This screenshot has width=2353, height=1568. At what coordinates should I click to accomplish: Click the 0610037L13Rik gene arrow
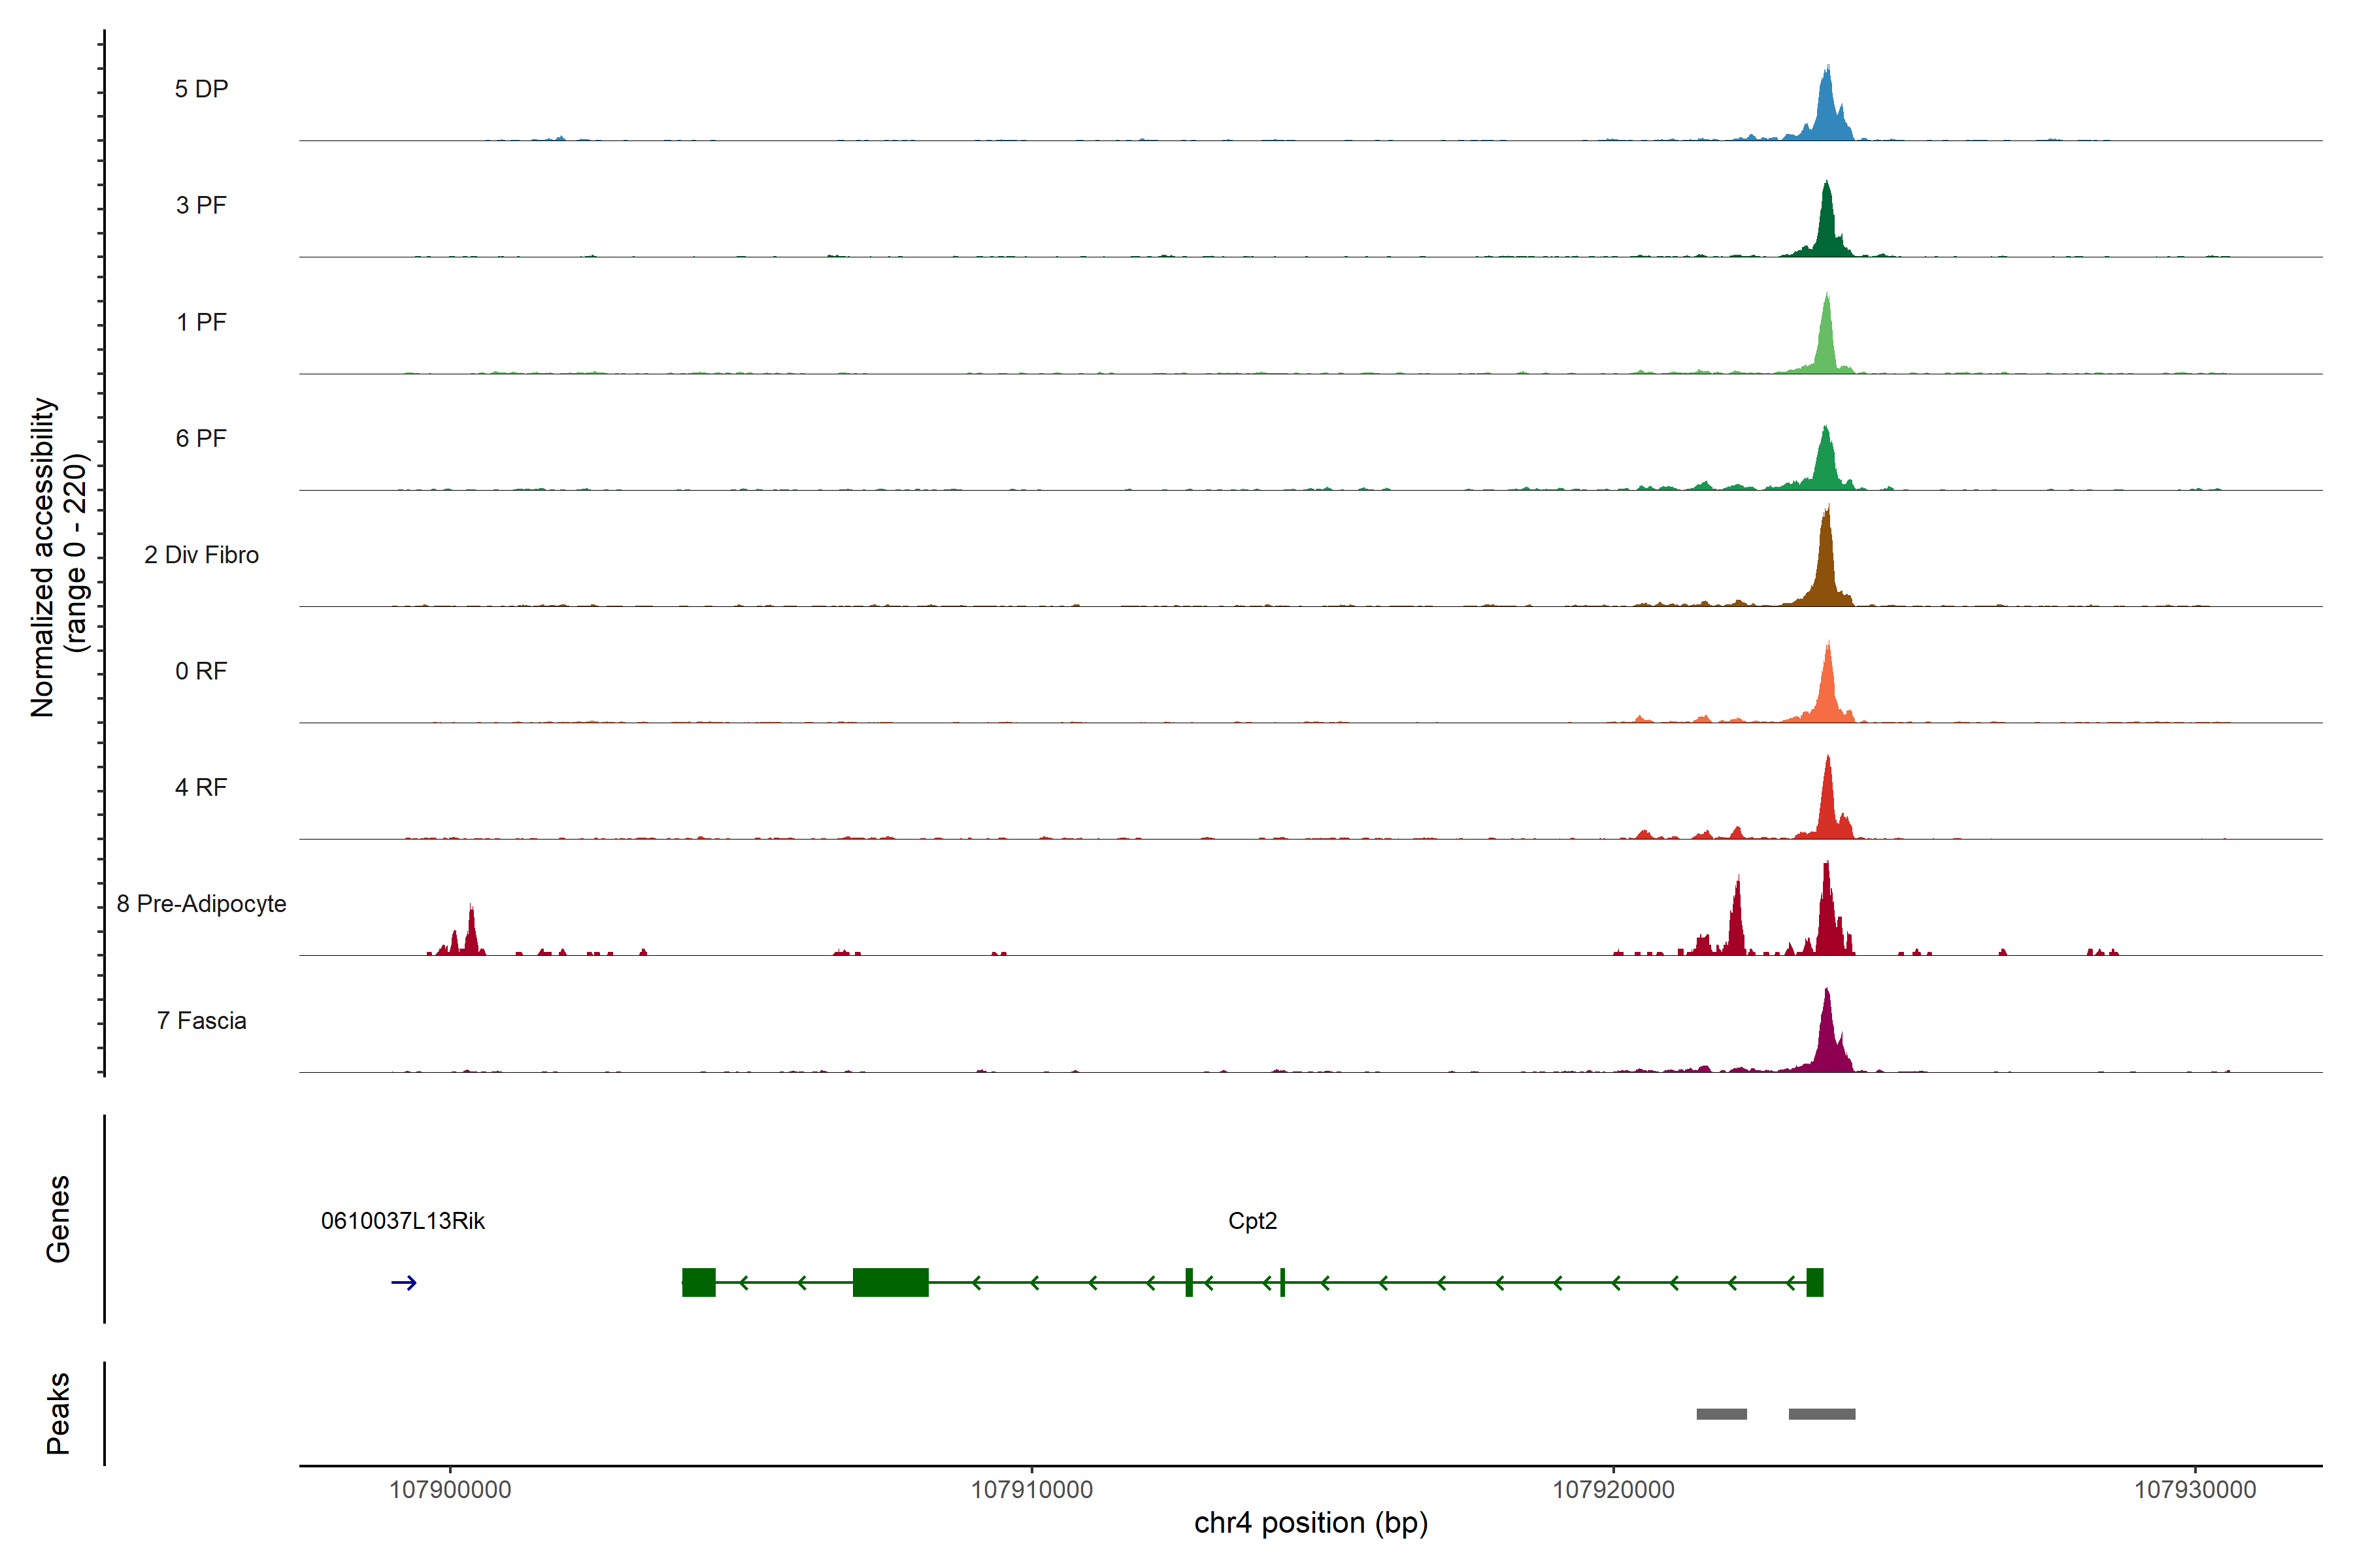click(x=403, y=1283)
